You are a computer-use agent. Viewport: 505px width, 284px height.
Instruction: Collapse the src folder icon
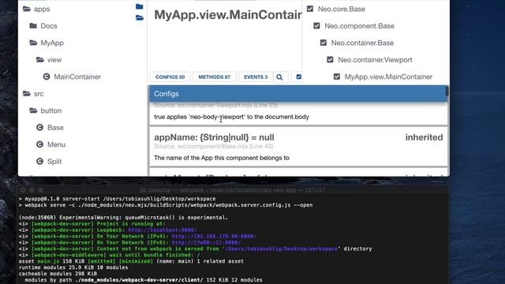click(27, 94)
